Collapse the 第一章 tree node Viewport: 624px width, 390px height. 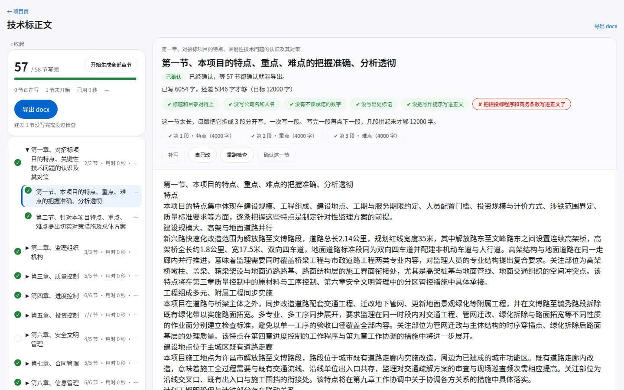tap(27, 150)
